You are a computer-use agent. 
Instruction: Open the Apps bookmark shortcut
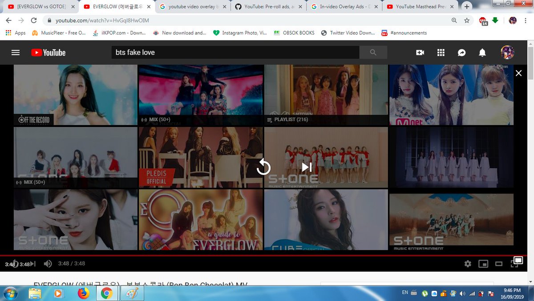(16, 33)
